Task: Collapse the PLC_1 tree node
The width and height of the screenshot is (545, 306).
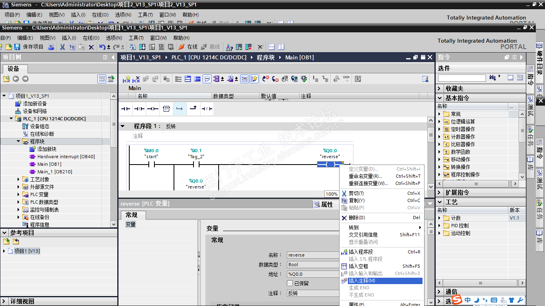Action: tap(11, 119)
